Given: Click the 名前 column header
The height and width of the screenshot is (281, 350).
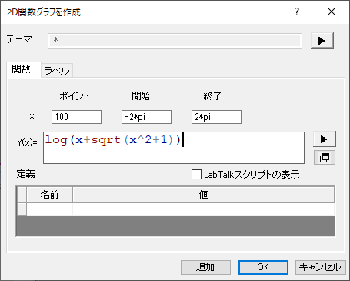Looking at the screenshot, I should coord(49,195).
